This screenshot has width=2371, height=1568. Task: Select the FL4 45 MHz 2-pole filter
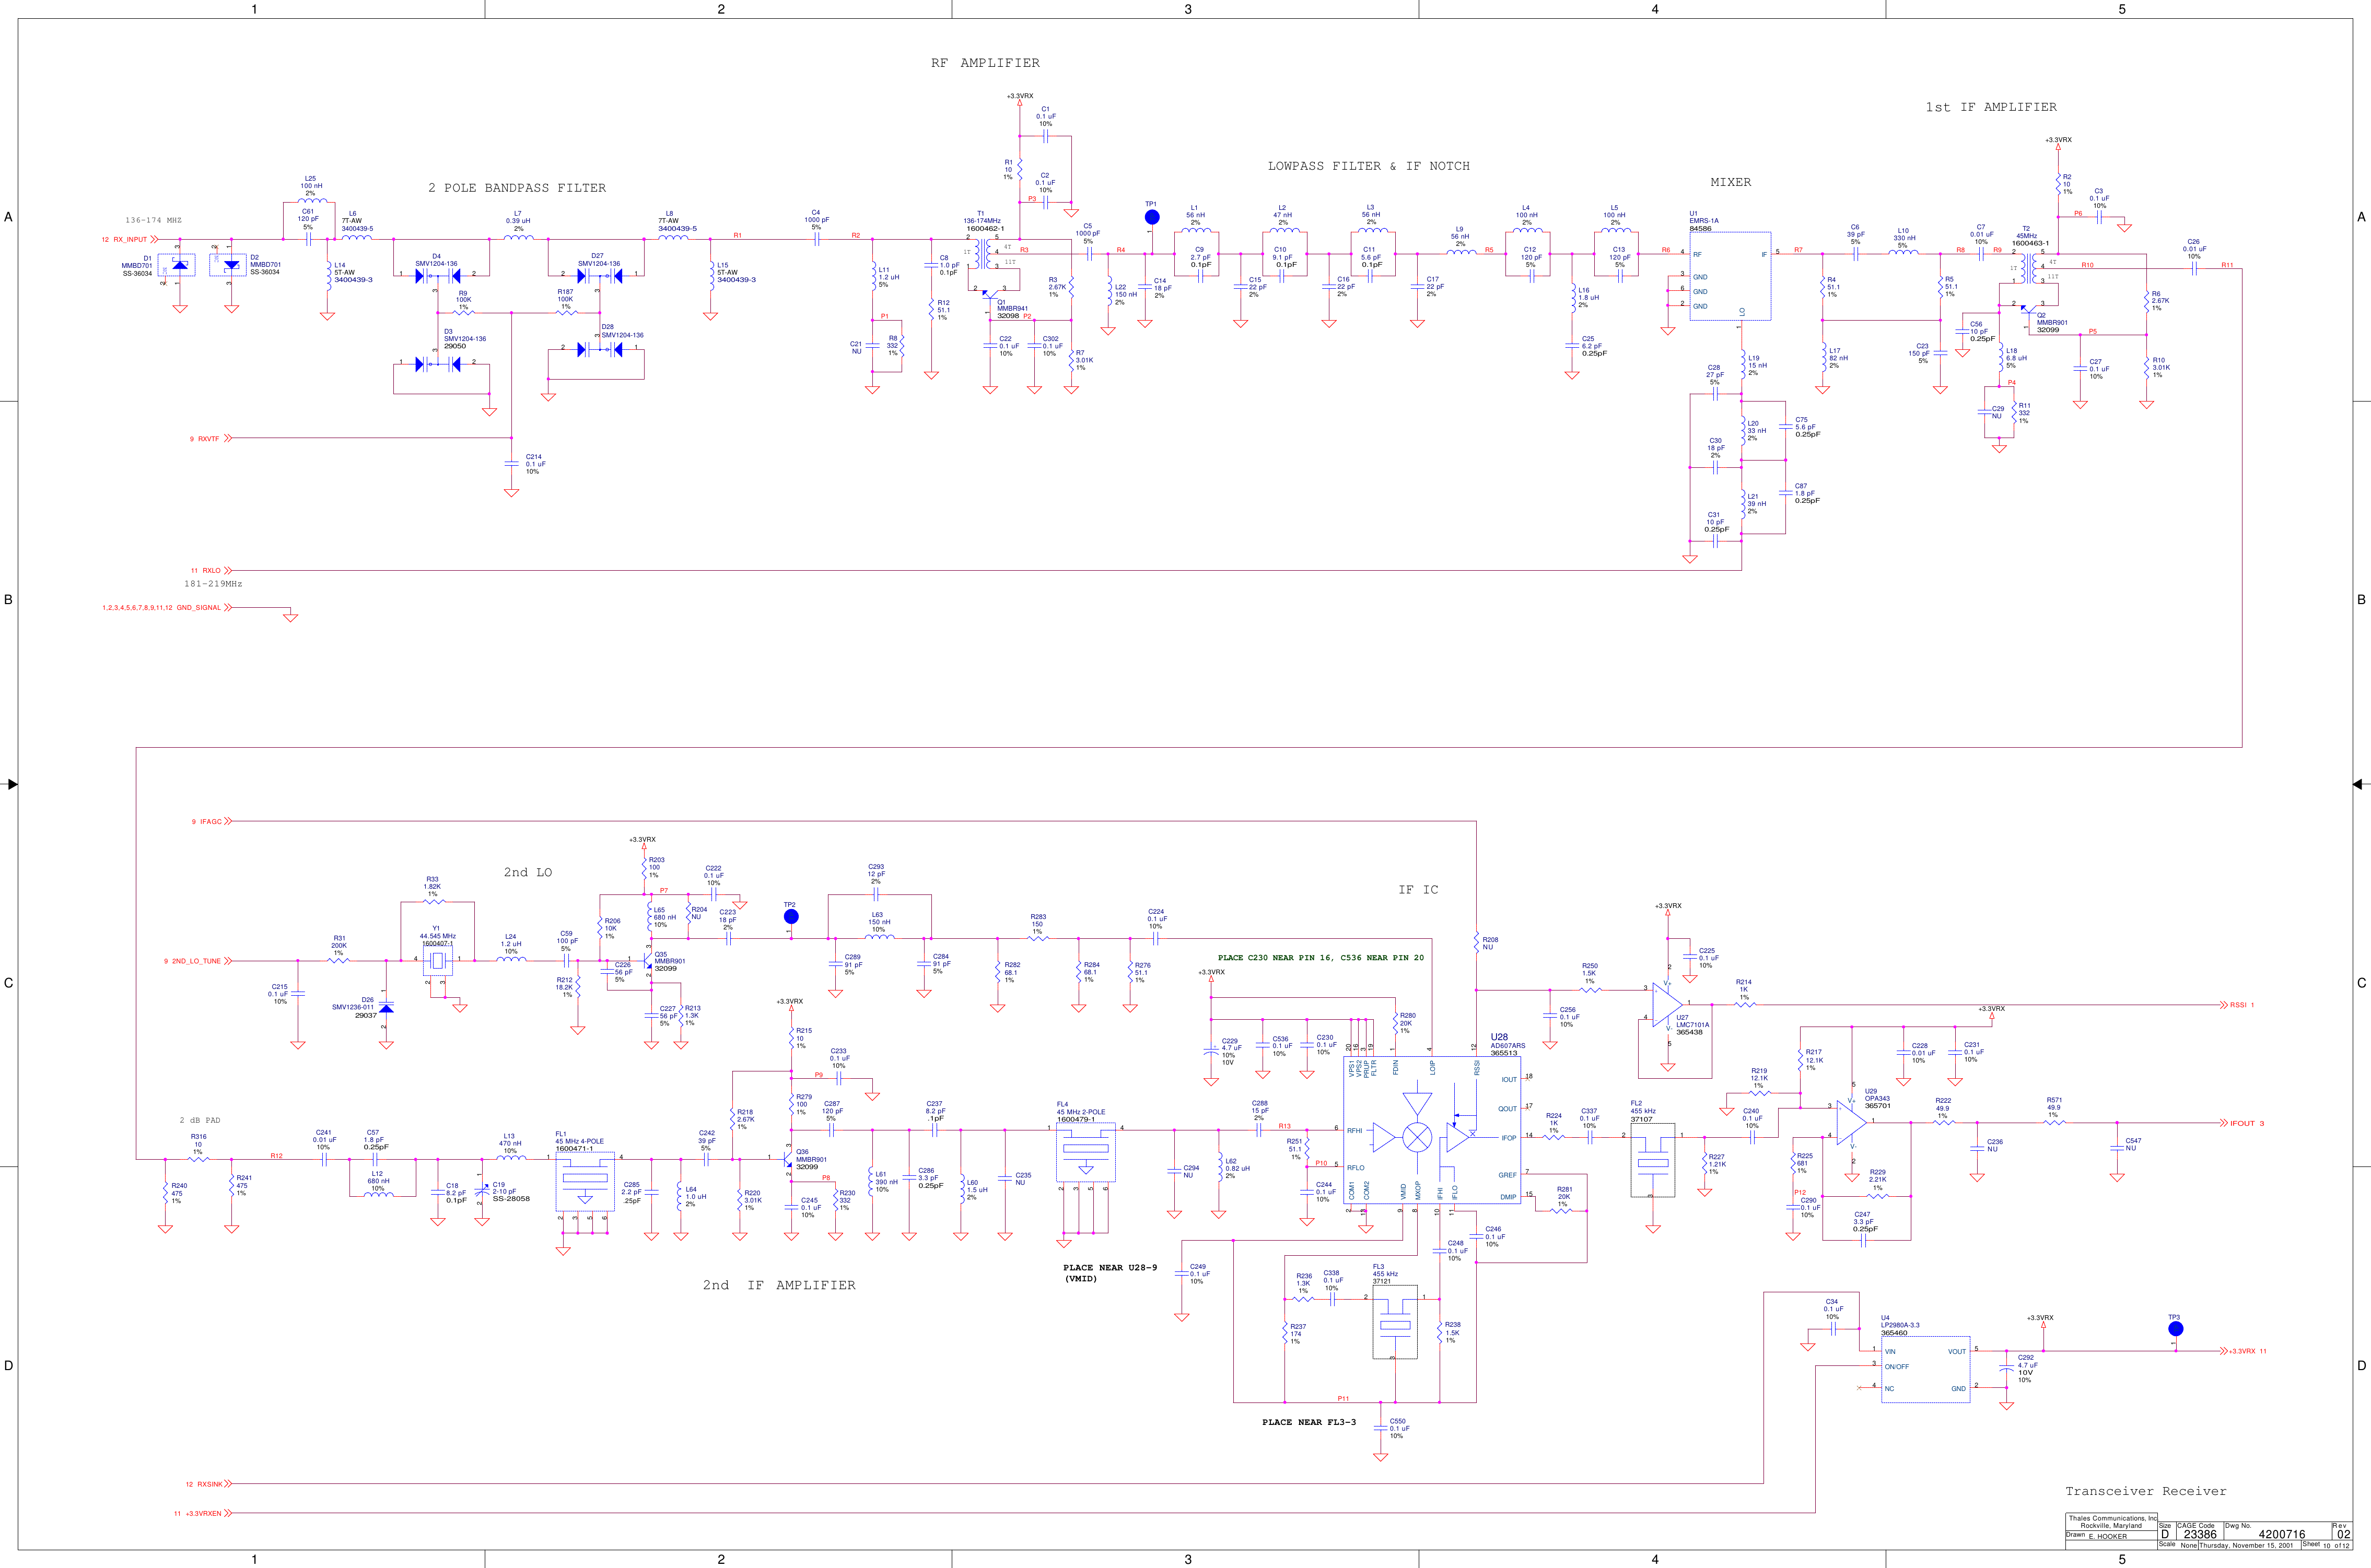[x=1087, y=1153]
